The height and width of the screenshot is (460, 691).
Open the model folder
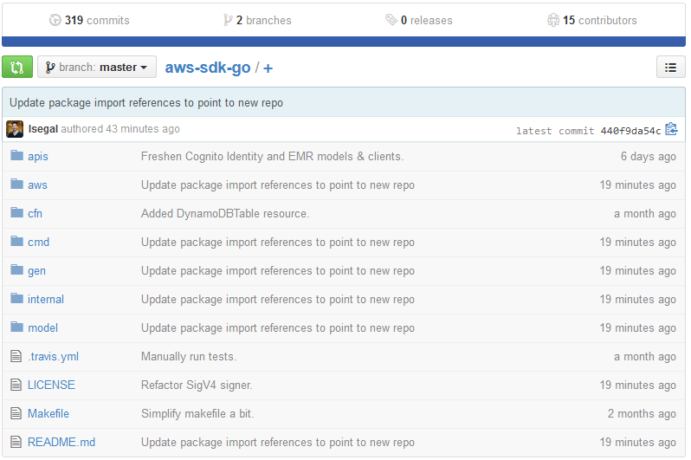42,328
